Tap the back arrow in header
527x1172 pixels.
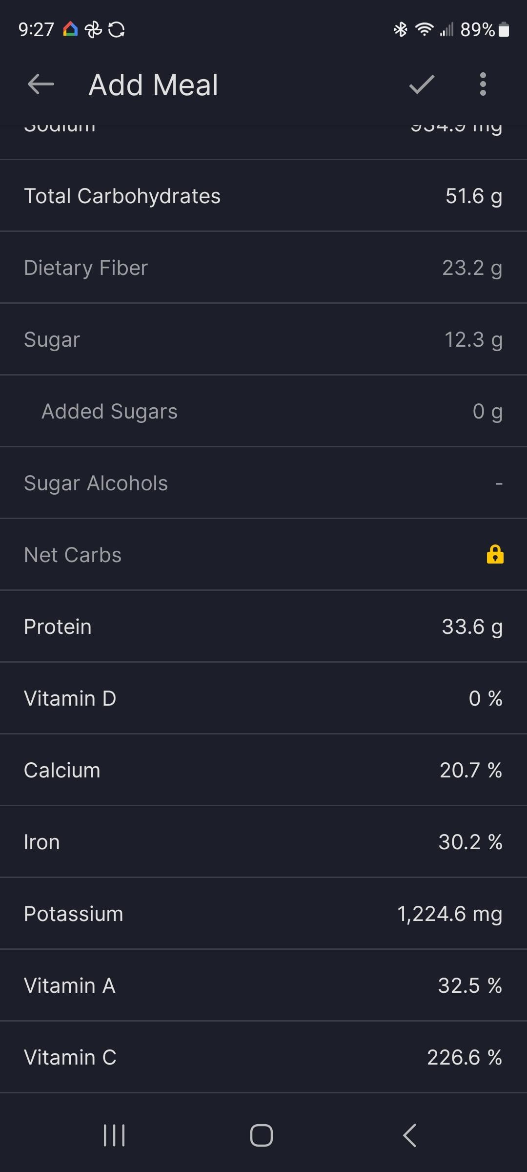pos(41,84)
